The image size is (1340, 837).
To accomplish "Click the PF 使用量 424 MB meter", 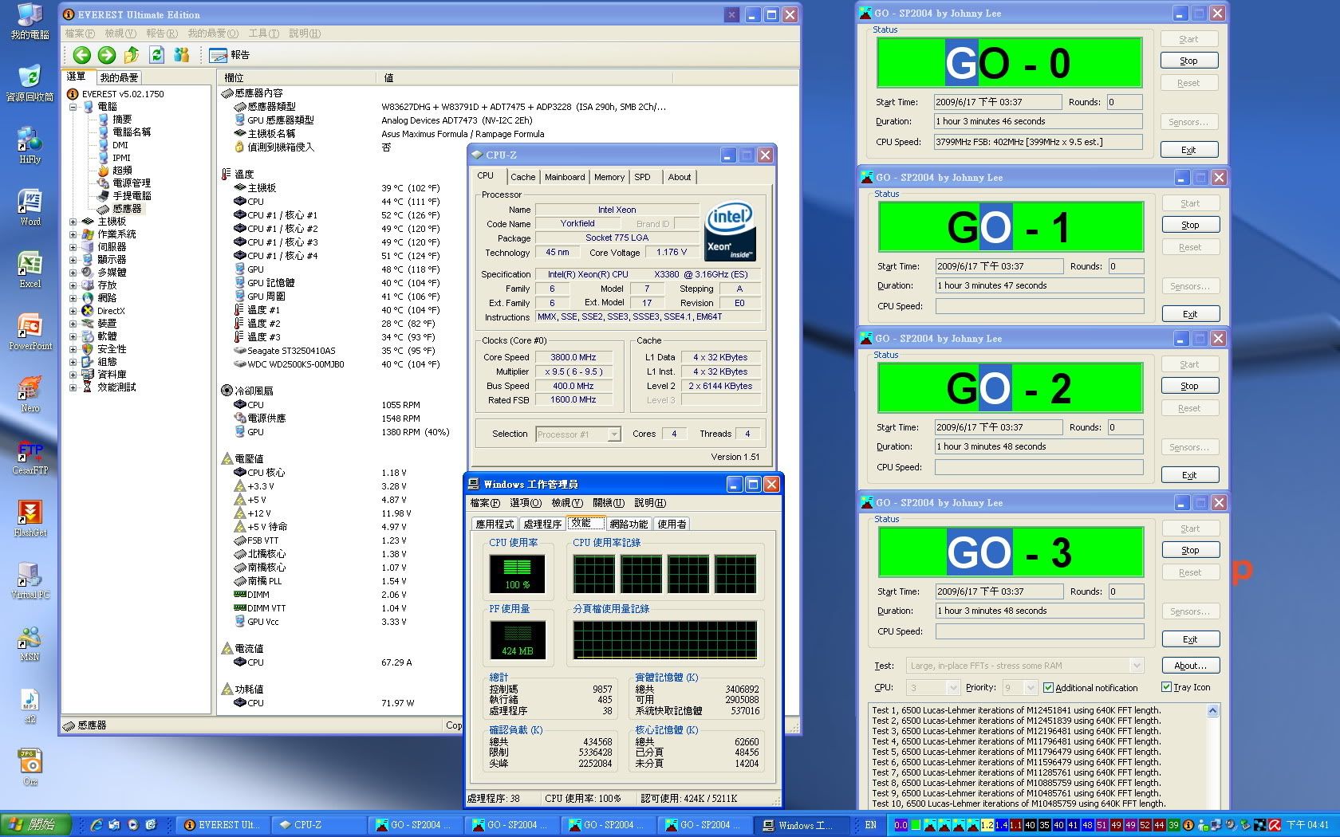I will (x=517, y=640).
